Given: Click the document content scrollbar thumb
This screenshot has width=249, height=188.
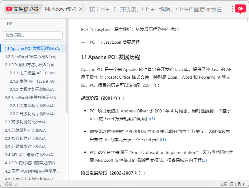Looking at the screenshot, I should [247, 21].
